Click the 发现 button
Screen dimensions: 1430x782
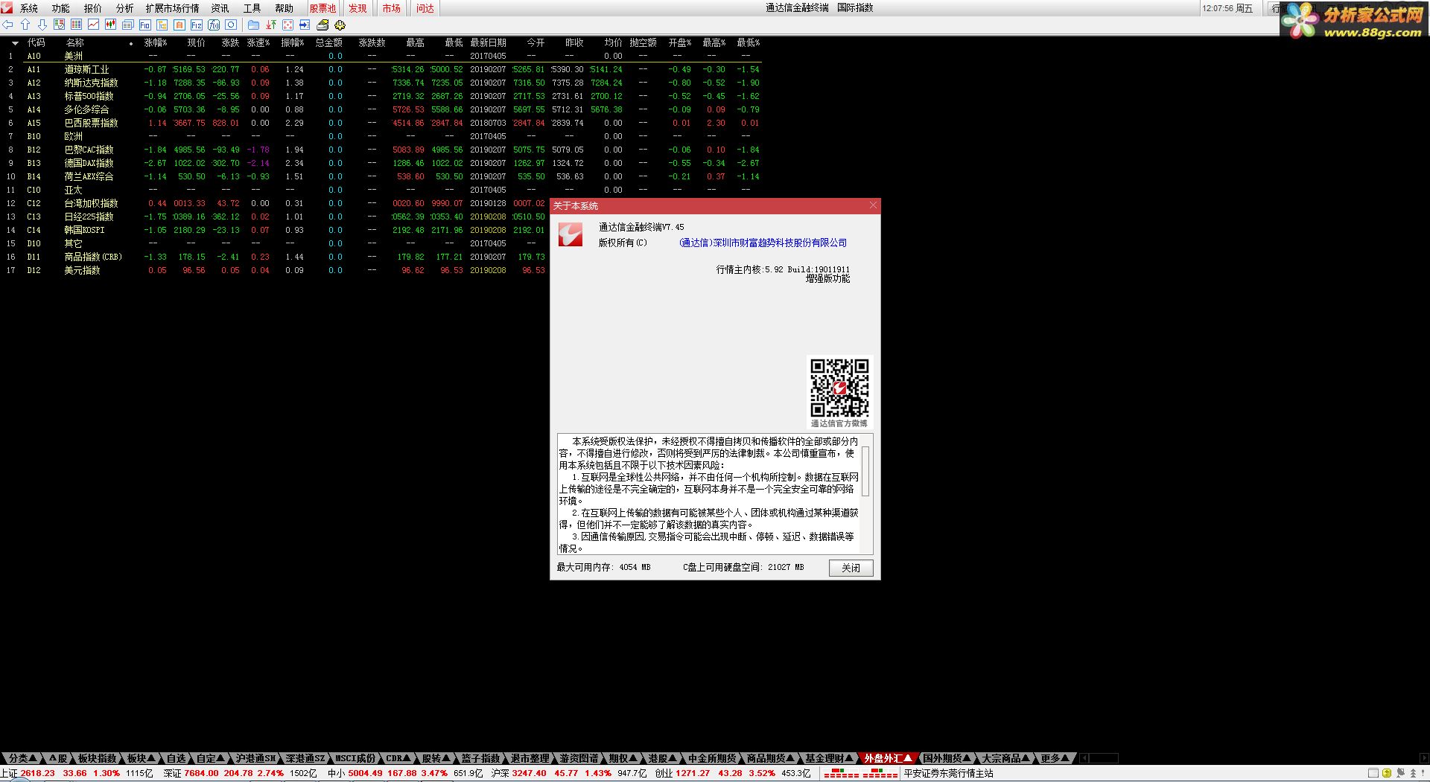358,8
